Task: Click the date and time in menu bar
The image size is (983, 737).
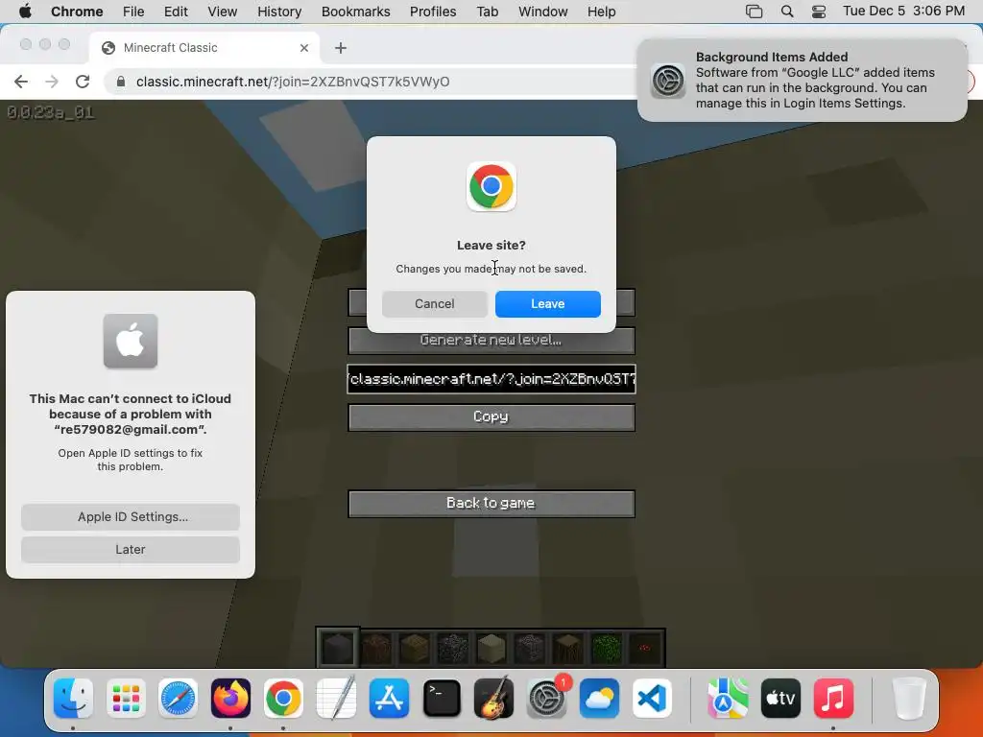Action: click(903, 12)
